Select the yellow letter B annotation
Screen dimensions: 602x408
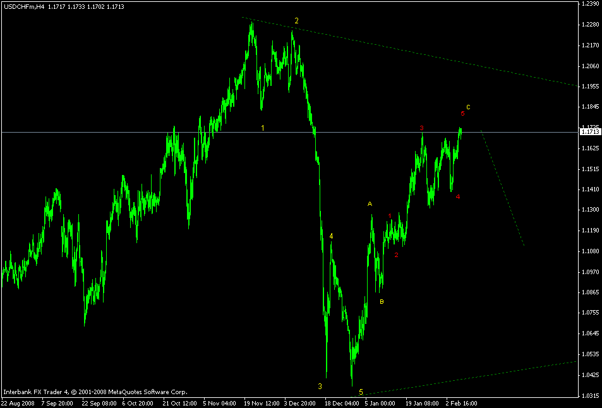coord(382,303)
